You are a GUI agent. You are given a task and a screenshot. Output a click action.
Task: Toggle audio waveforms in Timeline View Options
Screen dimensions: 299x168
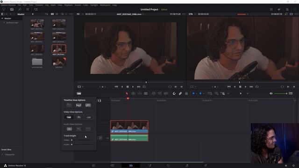click(x=88, y=105)
